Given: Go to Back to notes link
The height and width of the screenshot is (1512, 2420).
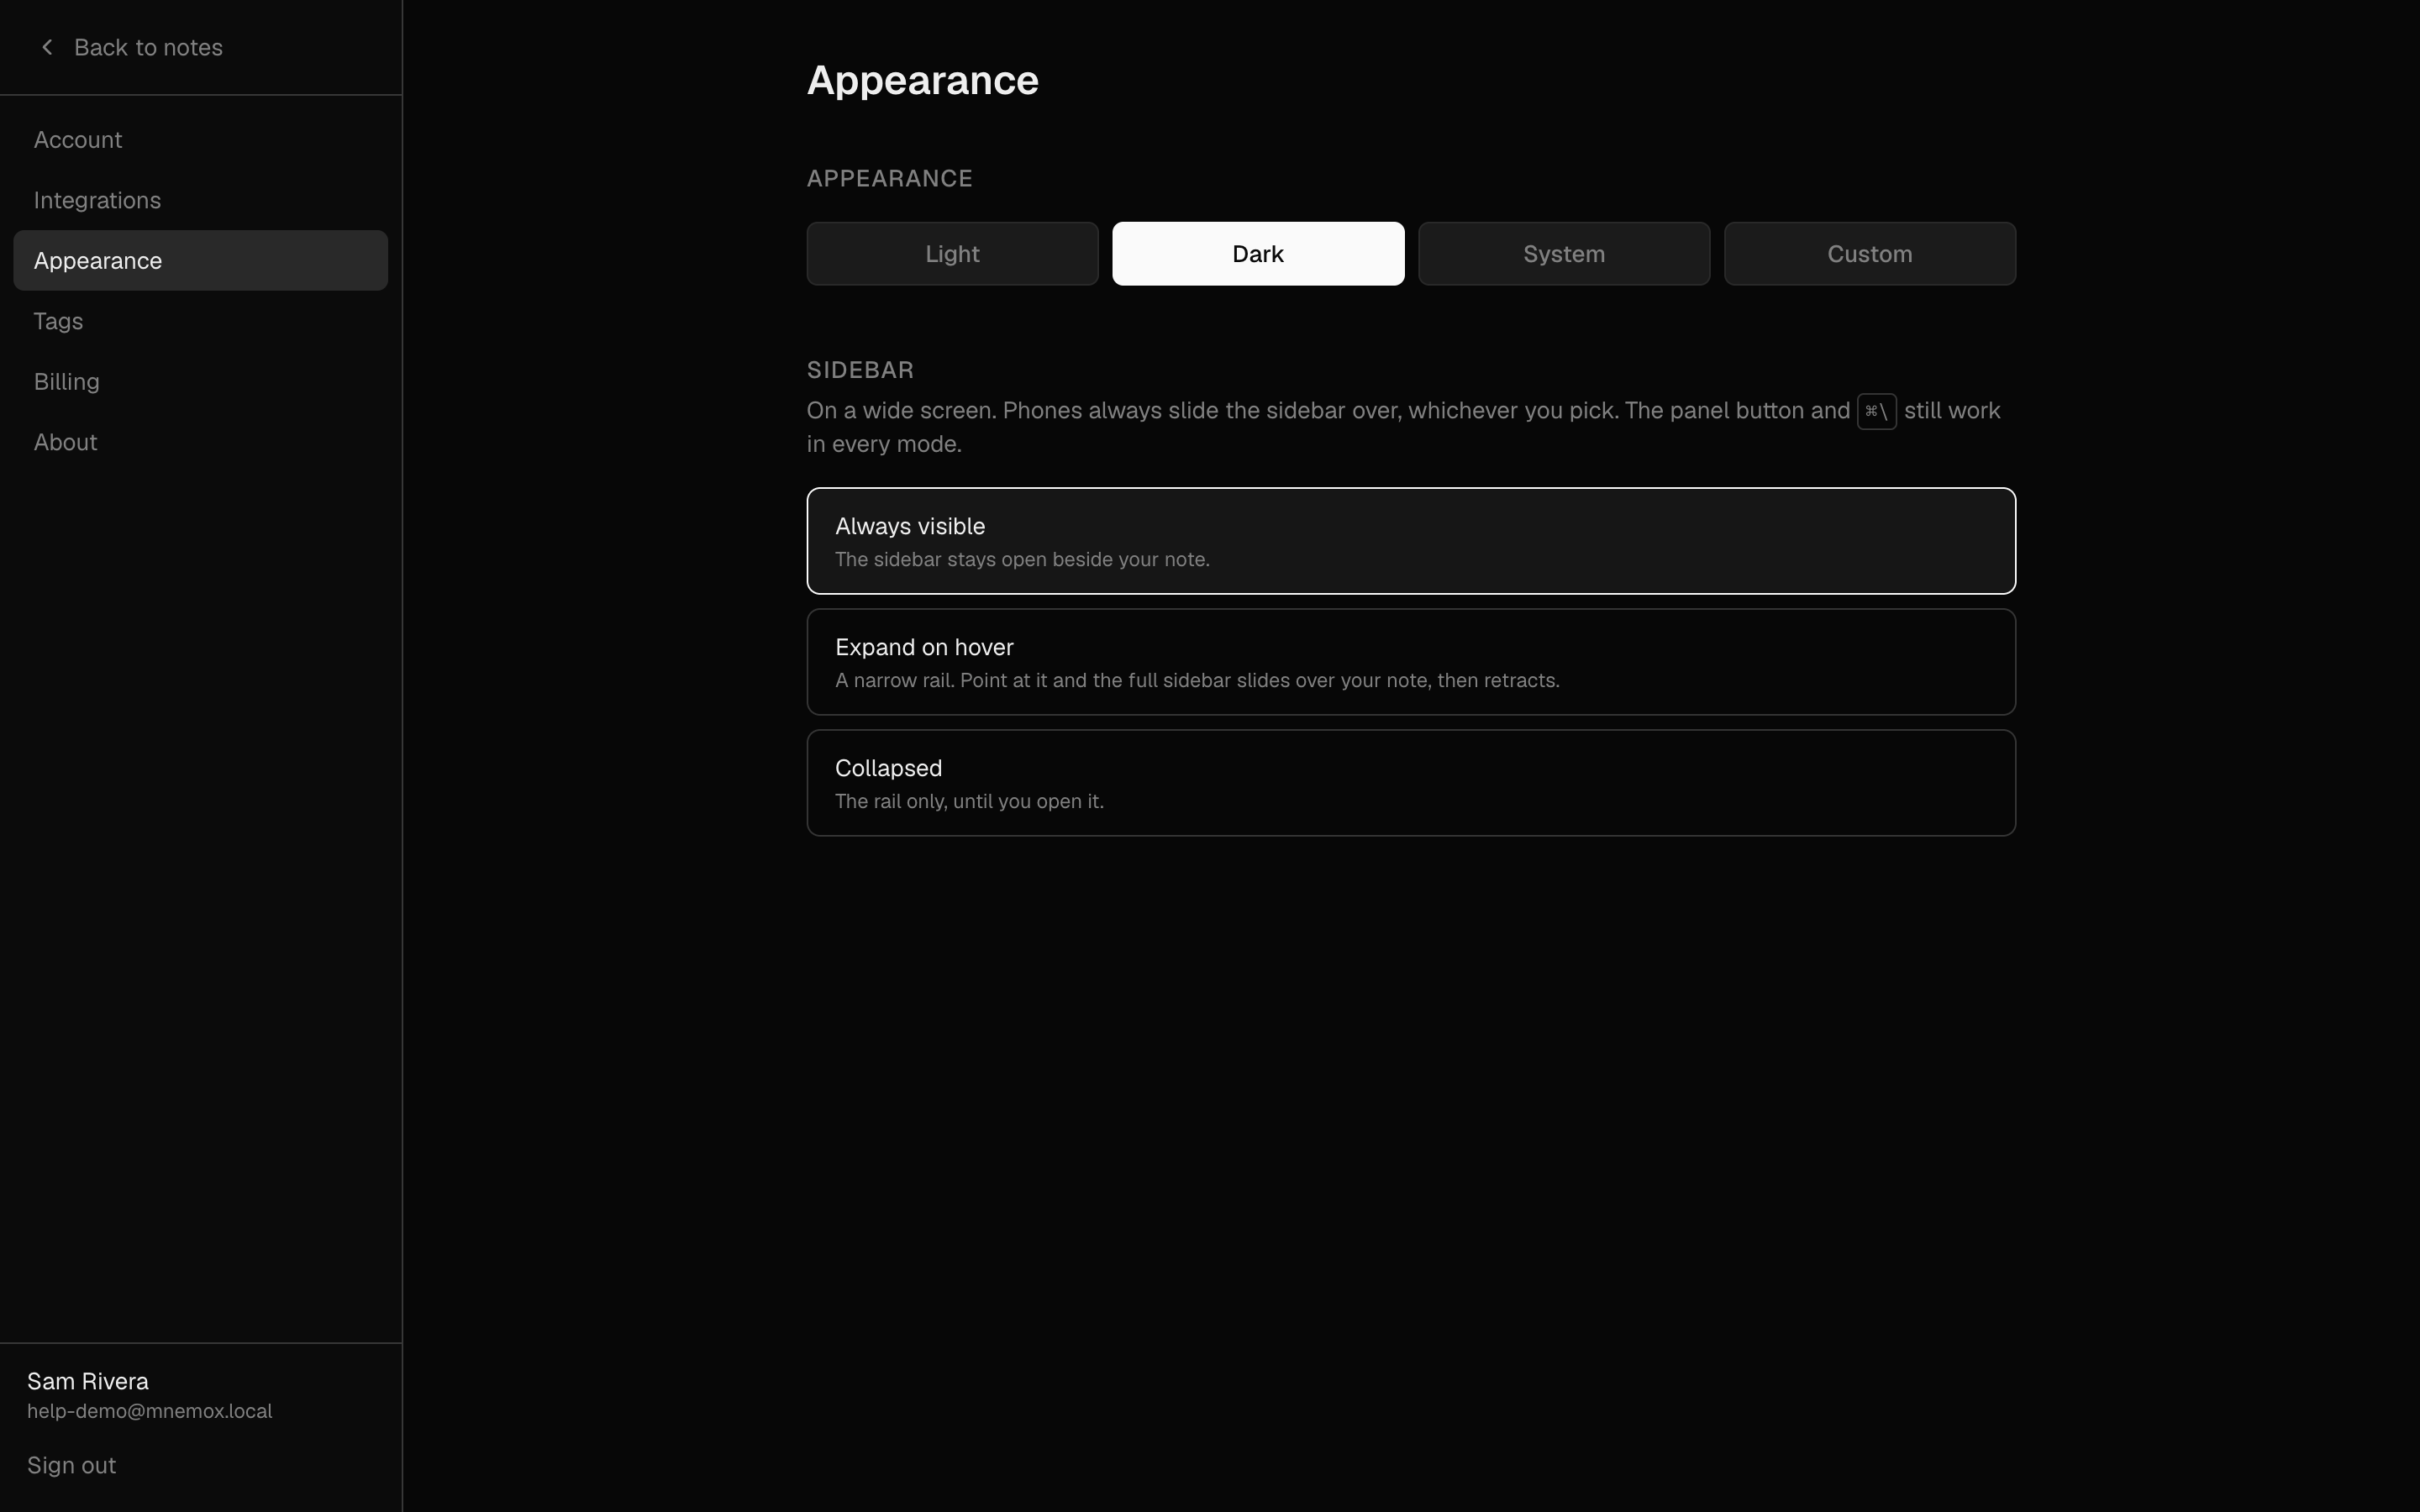Looking at the screenshot, I should [x=130, y=47].
